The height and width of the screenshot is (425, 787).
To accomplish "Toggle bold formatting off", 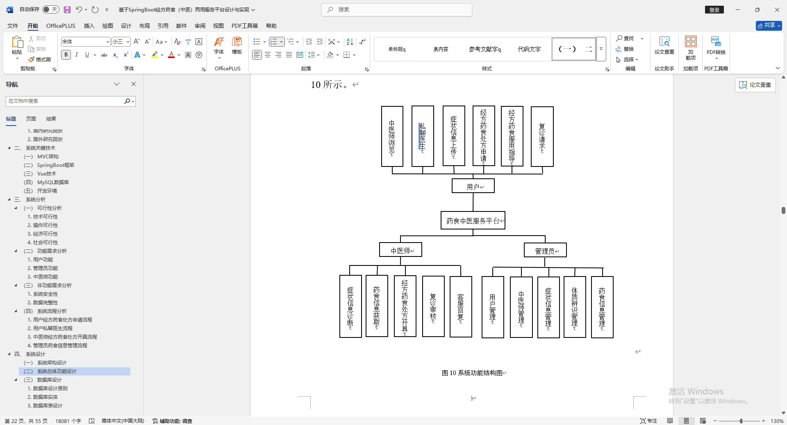I will 66,54.
